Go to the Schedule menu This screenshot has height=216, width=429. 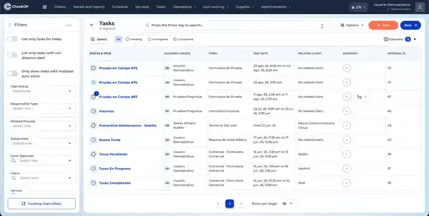click(x=120, y=7)
